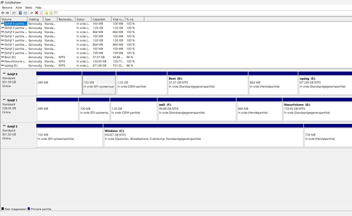This screenshot has height=216, width=352.
Task: Click the Forward arrow in the toolbar
Action: [7, 13]
